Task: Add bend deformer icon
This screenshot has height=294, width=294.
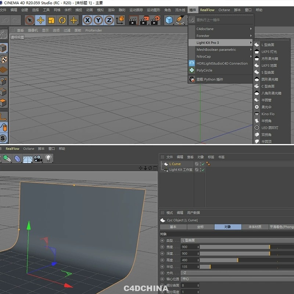Action: [x=18, y=159]
